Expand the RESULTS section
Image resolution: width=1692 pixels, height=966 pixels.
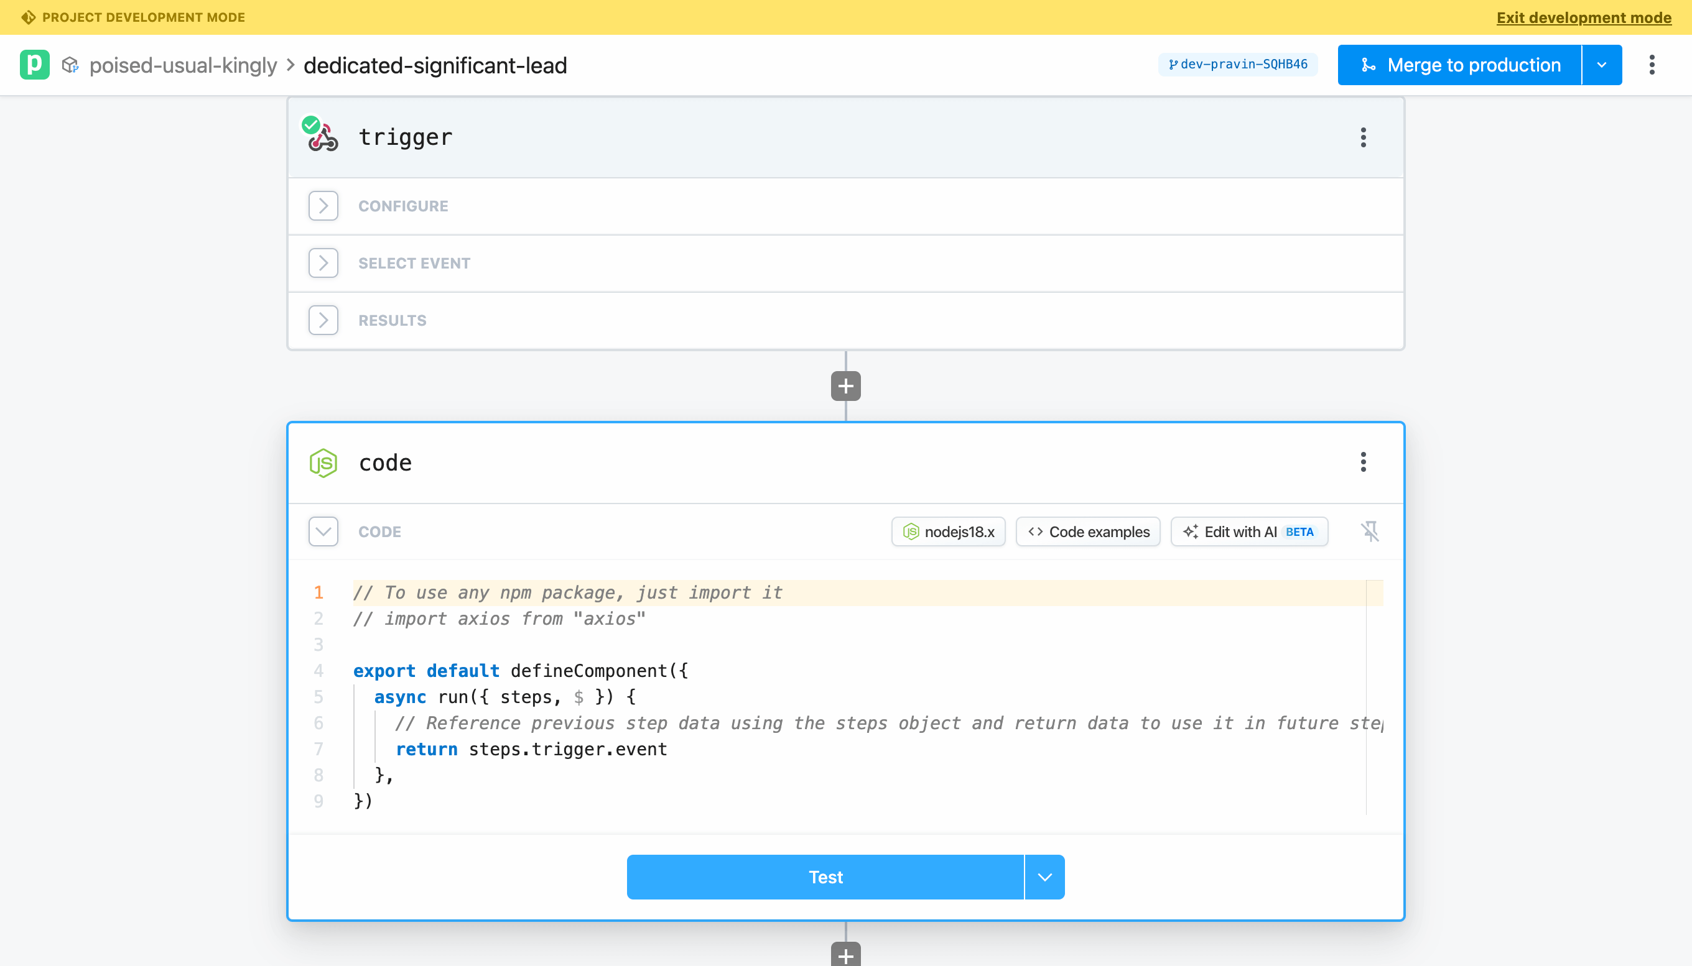coord(323,320)
